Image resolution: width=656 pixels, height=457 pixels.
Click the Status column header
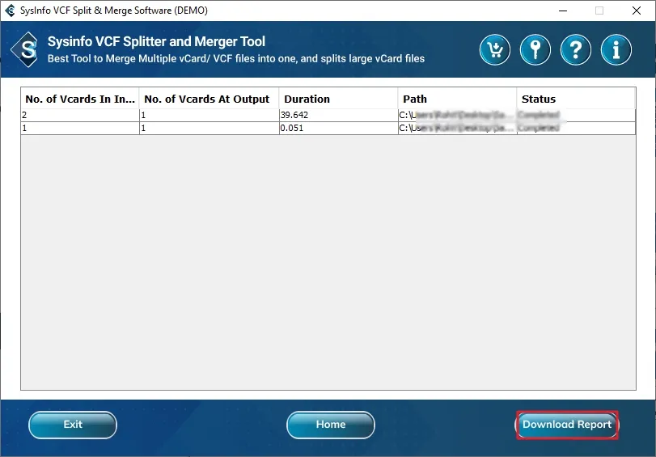click(576, 99)
